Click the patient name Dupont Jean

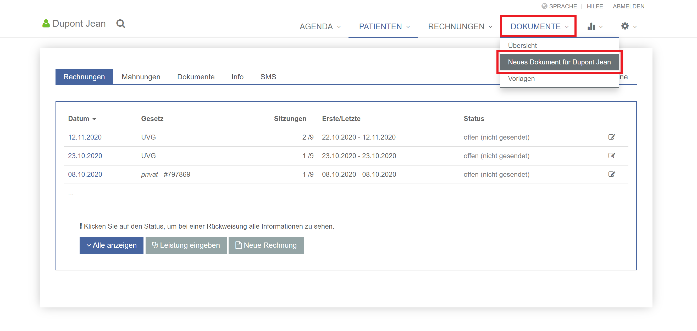(x=79, y=24)
